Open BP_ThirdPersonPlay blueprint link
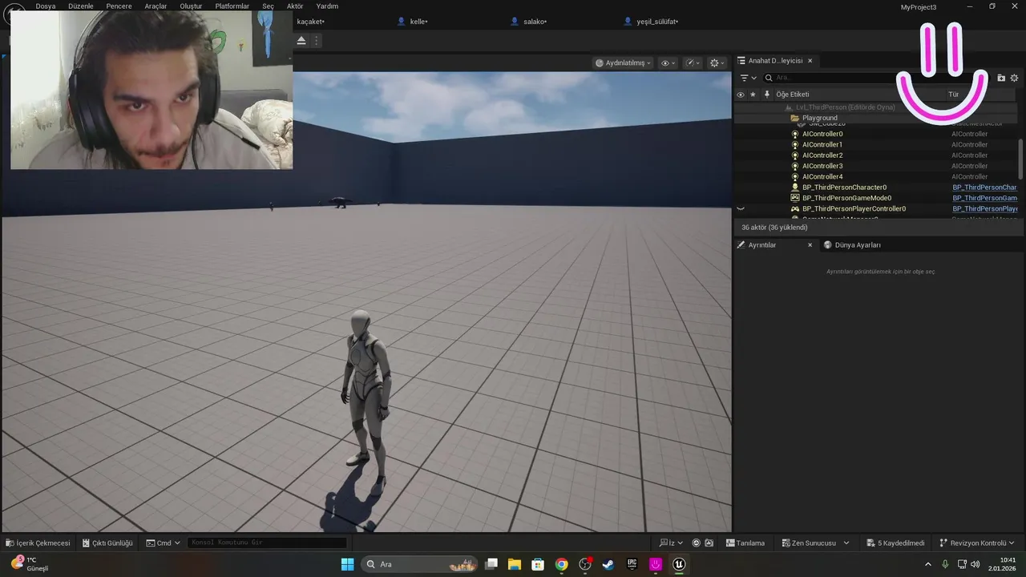 (984, 208)
